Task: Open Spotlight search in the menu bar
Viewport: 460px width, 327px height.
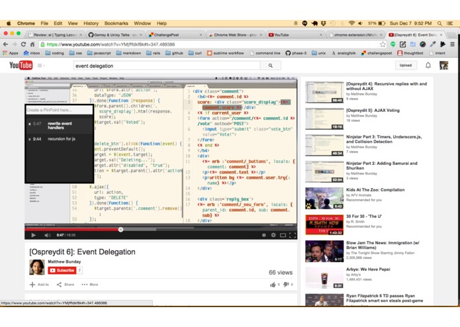Action: pos(439,23)
